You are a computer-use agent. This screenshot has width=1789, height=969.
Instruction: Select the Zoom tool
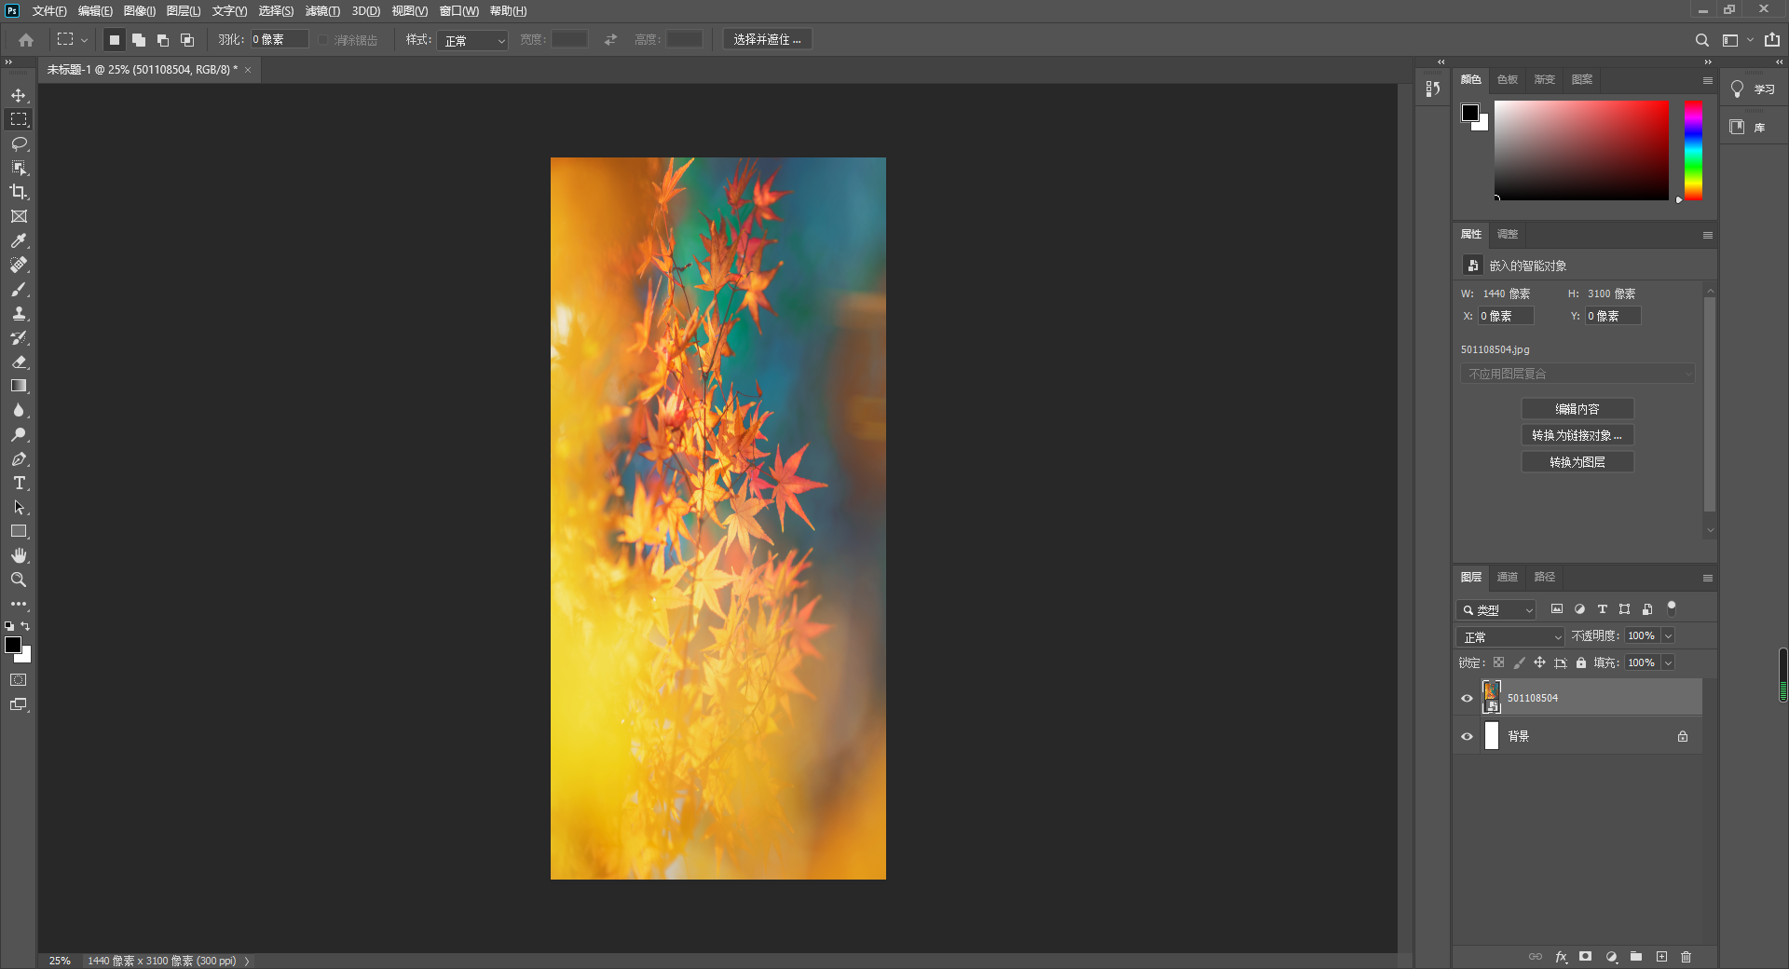click(19, 580)
